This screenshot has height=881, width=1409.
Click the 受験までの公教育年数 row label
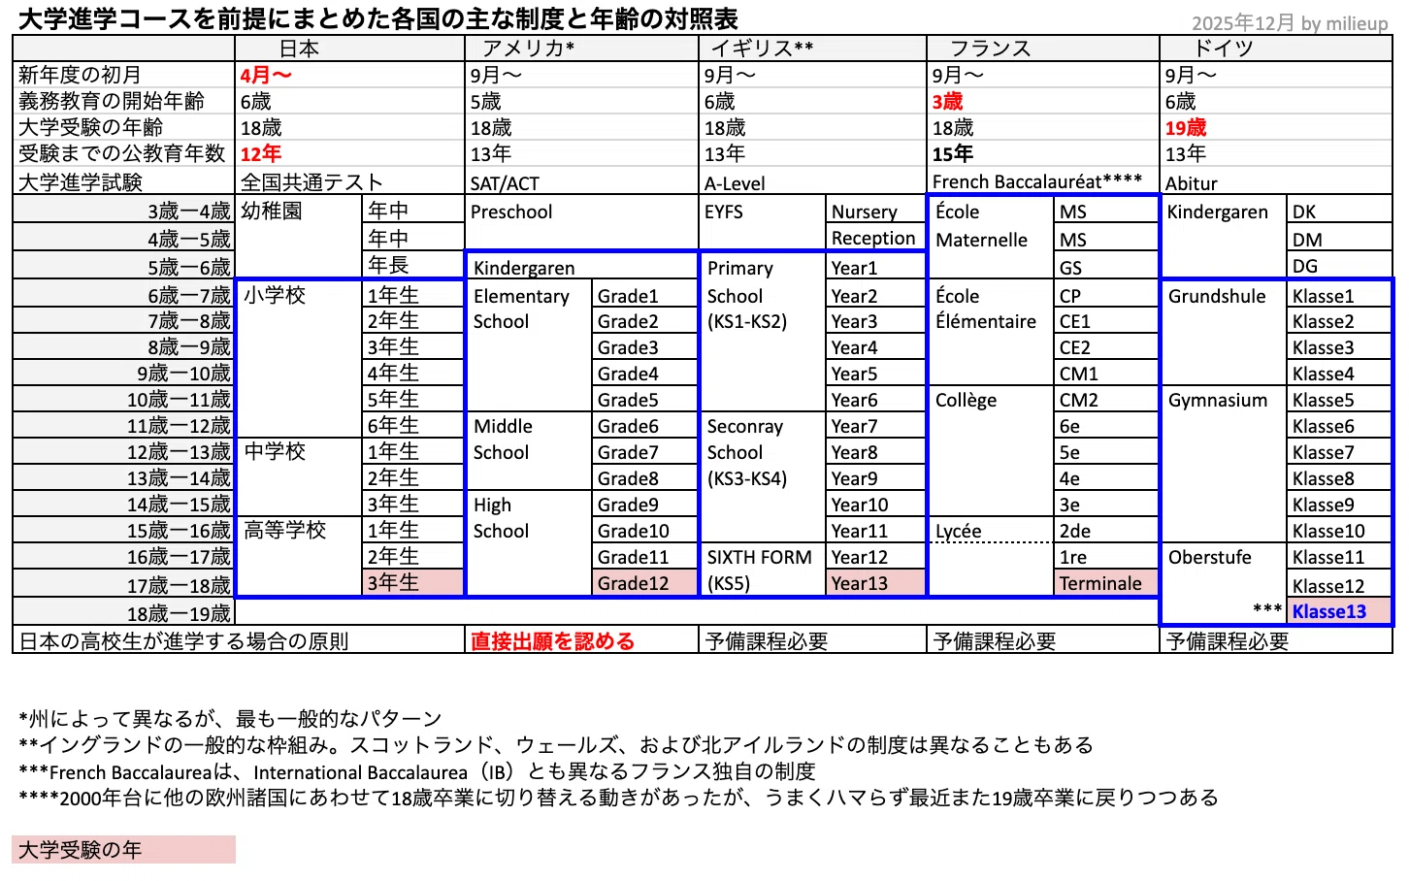[121, 153]
